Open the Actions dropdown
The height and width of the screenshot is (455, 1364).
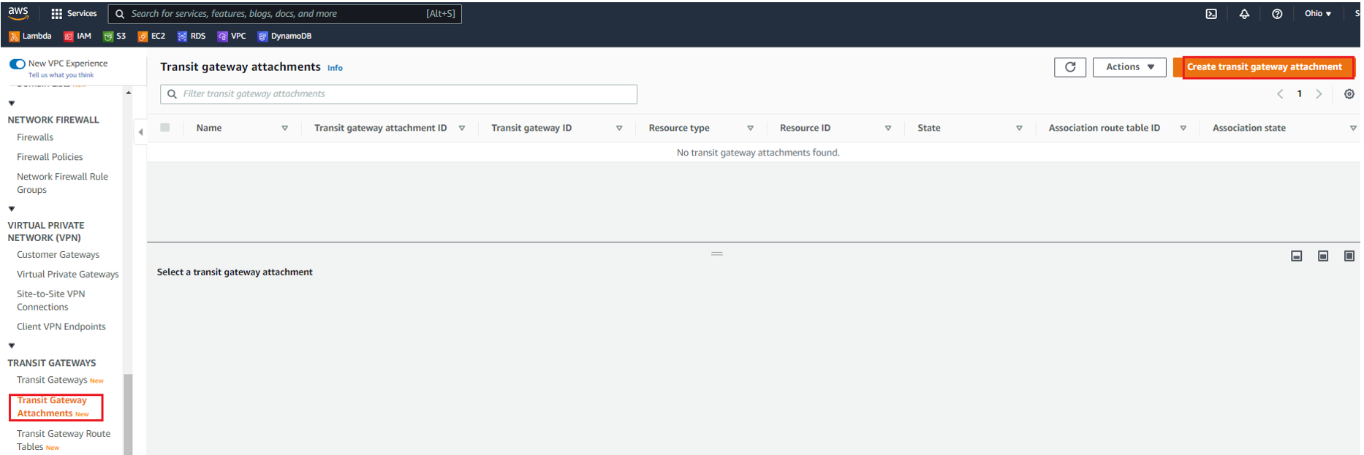pyautogui.click(x=1129, y=67)
